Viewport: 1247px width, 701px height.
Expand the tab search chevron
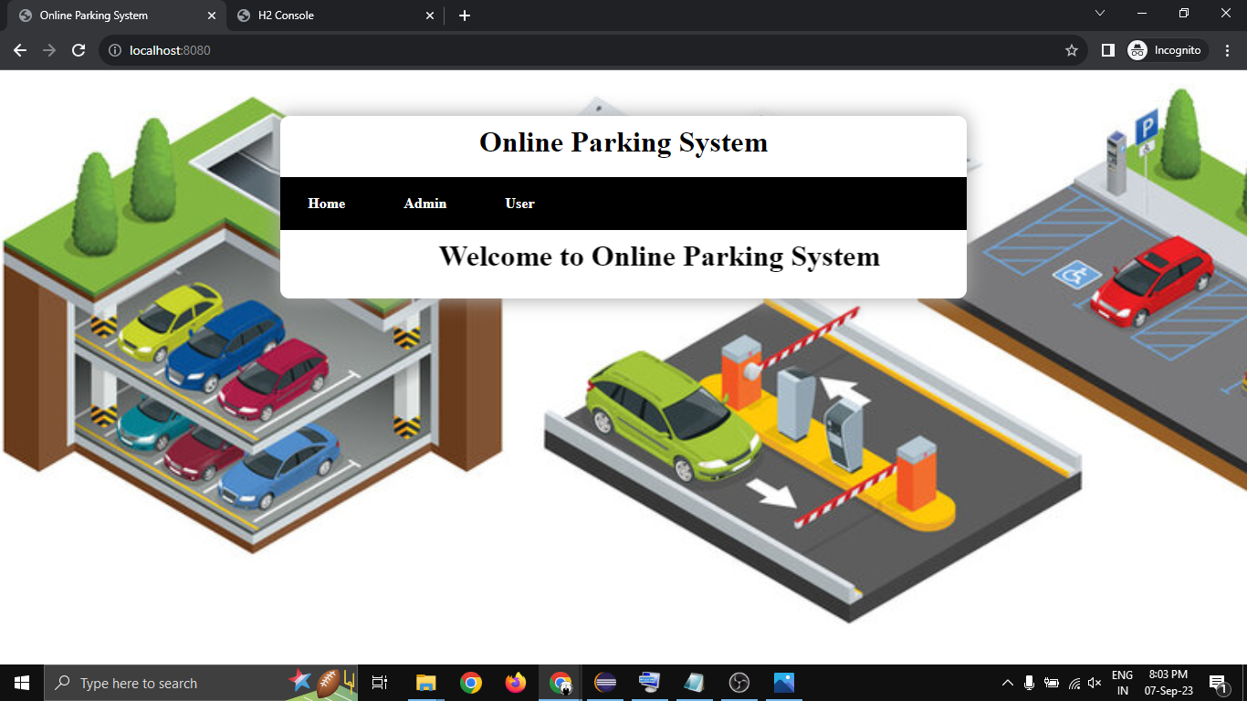pyautogui.click(x=1100, y=13)
